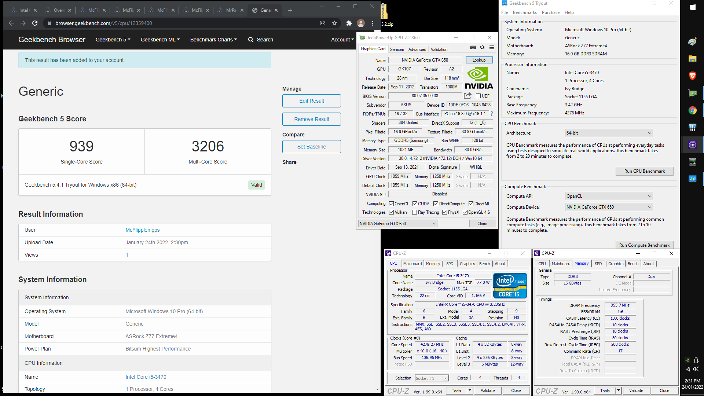Toggle the PhysX checkbox
The height and width of the screenshot is (396, 704).
point(444,212)
